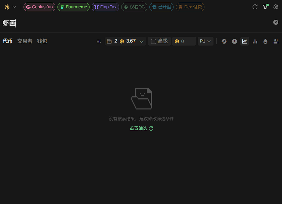Viewport: 282px width, 204px height.
Task: Click the BNB amount input showing 0
Action: [184, 41]
